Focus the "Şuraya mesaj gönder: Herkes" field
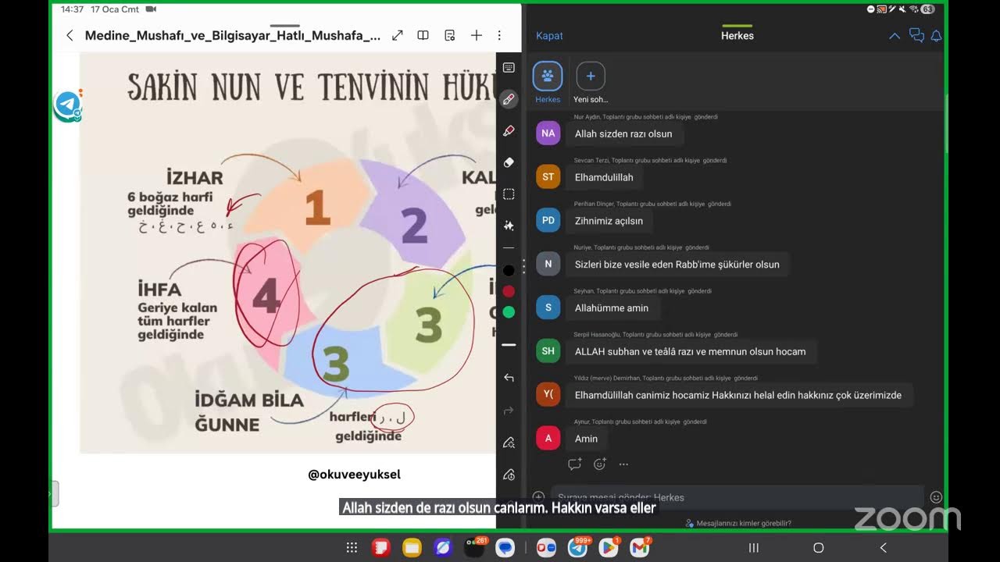The image size is (1000, 562). (737, 497)
